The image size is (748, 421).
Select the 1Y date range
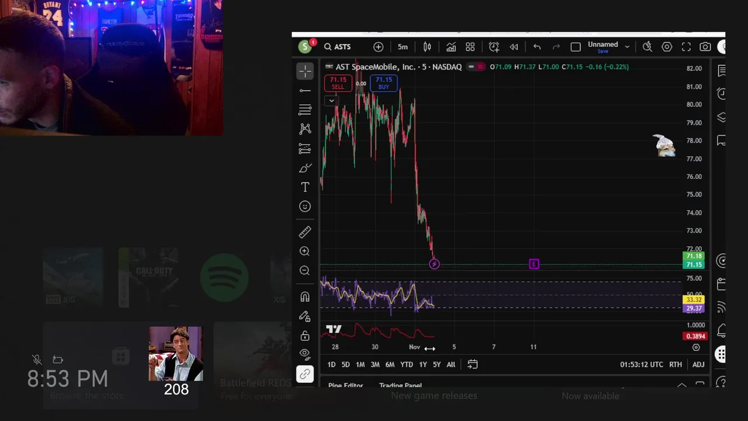point(423,364)
